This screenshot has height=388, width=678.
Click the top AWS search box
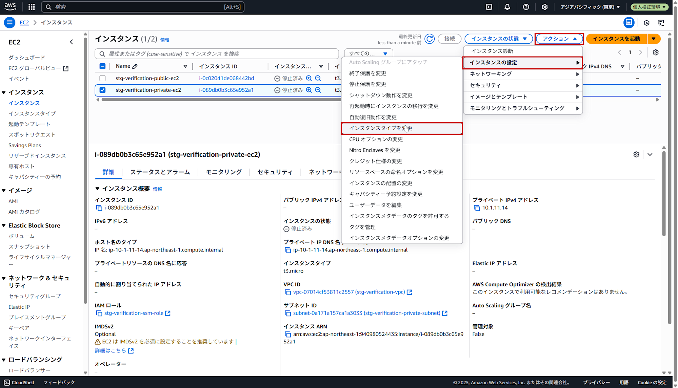pyautogui.click(x=143, y=7)
